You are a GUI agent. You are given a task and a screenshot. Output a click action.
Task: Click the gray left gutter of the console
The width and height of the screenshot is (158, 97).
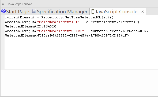pyautogui.click(x=2, y=42)
